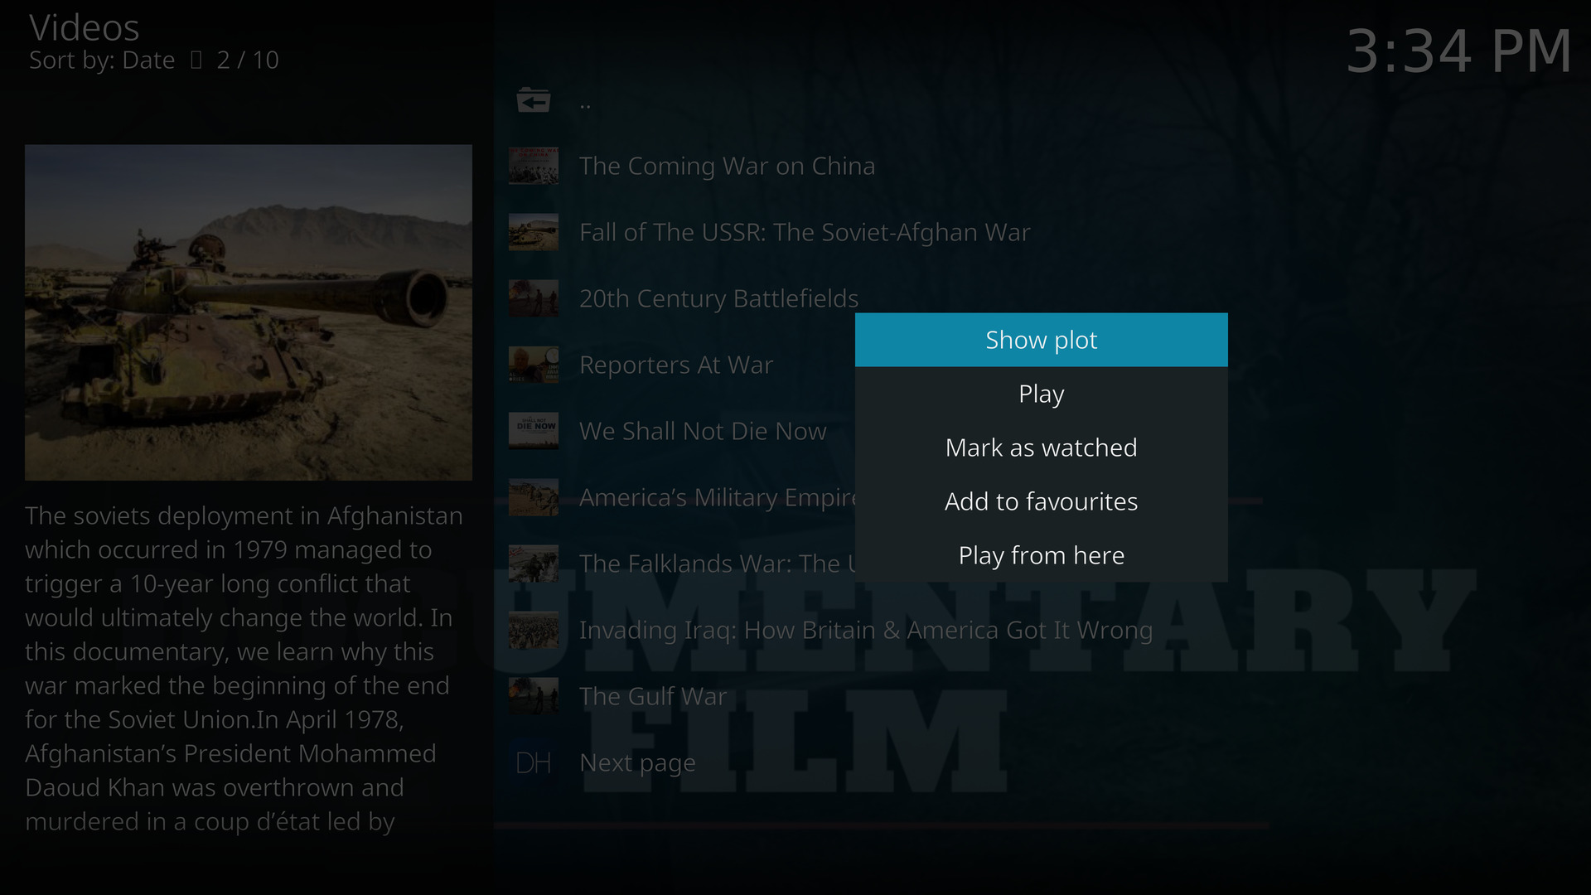This screenshot has width=1591, height=895.
Task: Click the 20th Century Battlefields thumbnail icon
Action: (x=534, y=298)
